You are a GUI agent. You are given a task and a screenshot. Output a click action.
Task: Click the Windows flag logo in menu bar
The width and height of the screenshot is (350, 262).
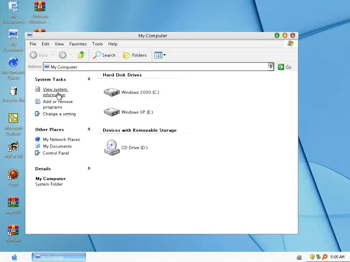click(x=291, y=43)
